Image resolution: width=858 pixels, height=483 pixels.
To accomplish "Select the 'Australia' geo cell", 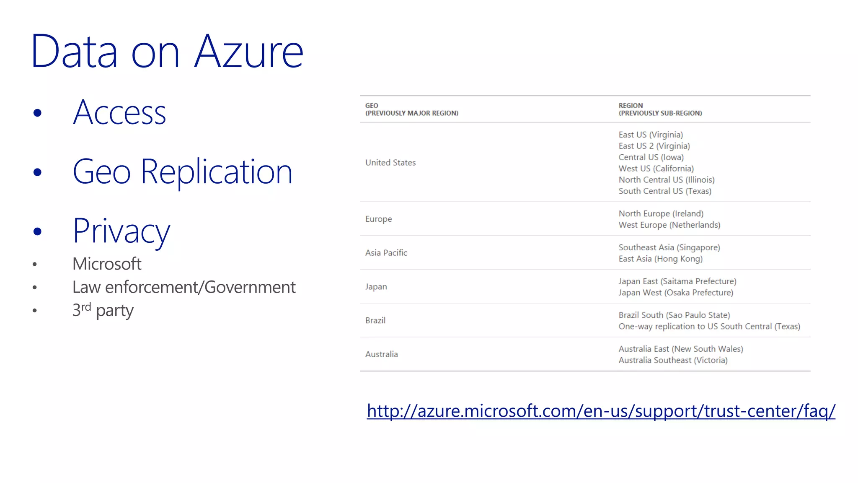I will tap(382, 354).
